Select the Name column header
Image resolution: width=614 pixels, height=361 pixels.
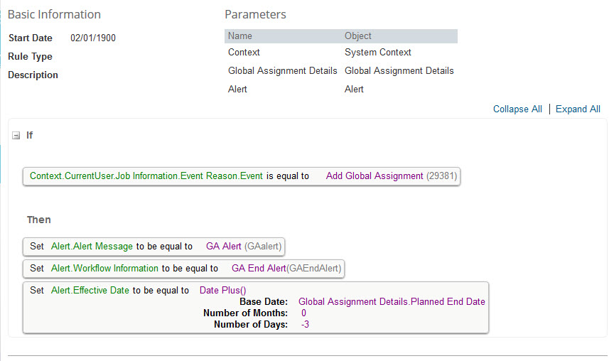[x=240, y=36]
